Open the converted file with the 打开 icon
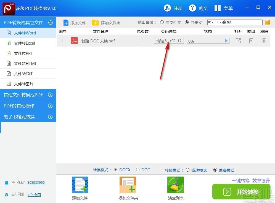Screen dimensions: 275x203 tap(238, 41)
